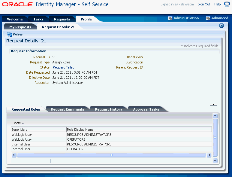The height and width of the screenshot is (177, 232).
Task: Open the Request Comments tab
Action: 67,109
